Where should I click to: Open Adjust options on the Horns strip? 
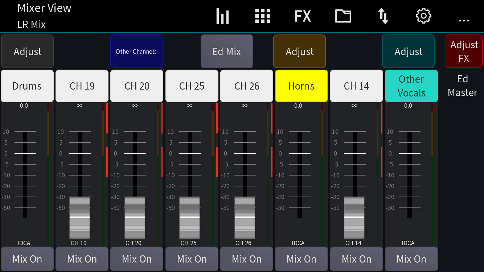coord(299,51)
